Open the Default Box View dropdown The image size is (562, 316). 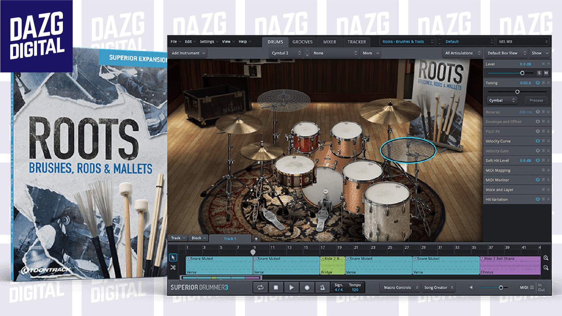[506, 53]
